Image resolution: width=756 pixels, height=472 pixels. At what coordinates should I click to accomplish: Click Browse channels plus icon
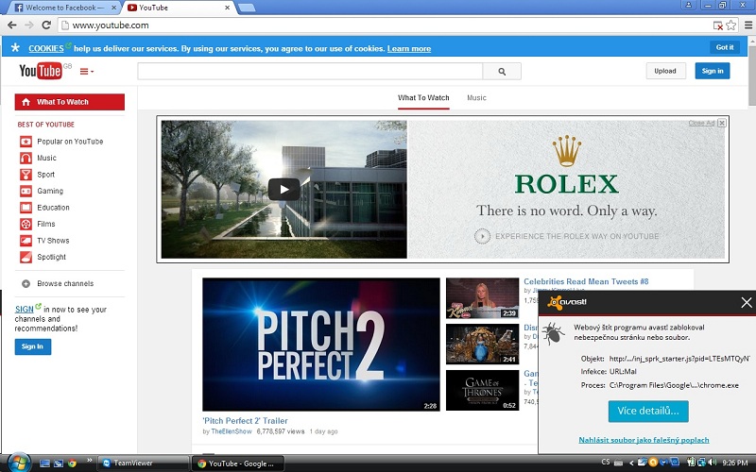coord(26,284)
